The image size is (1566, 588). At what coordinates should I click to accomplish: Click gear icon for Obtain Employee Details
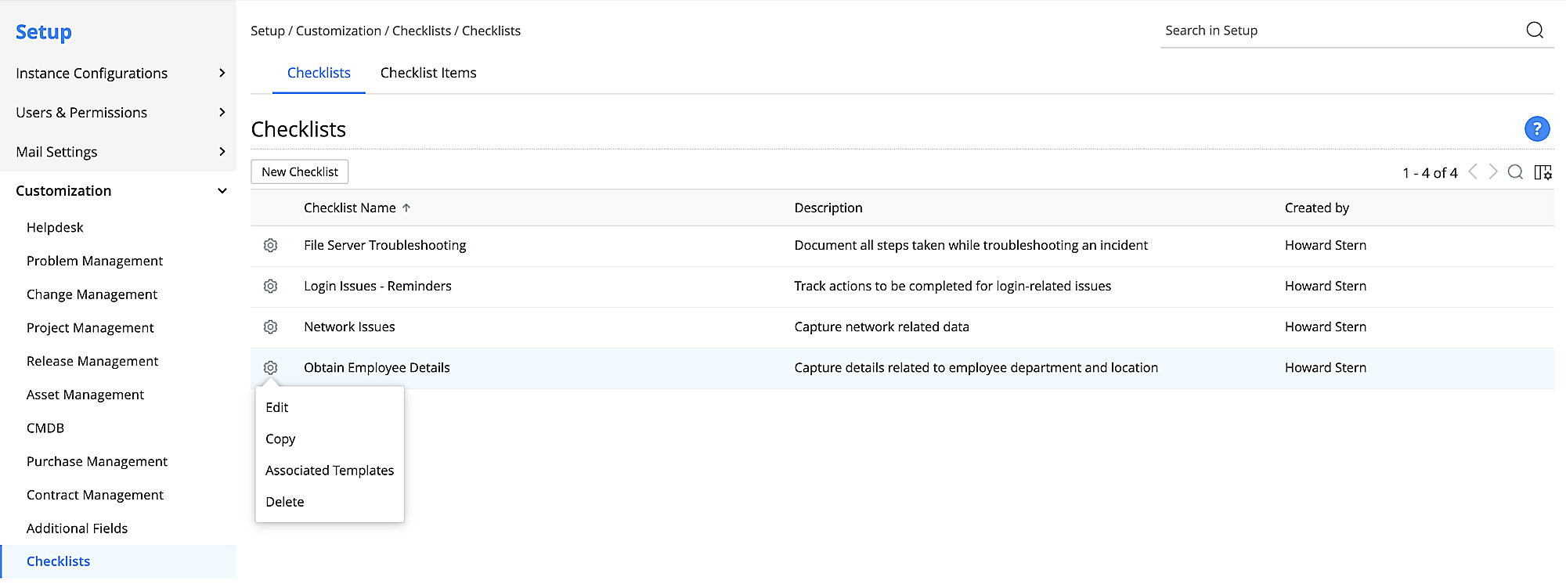[x=270, y=368]
